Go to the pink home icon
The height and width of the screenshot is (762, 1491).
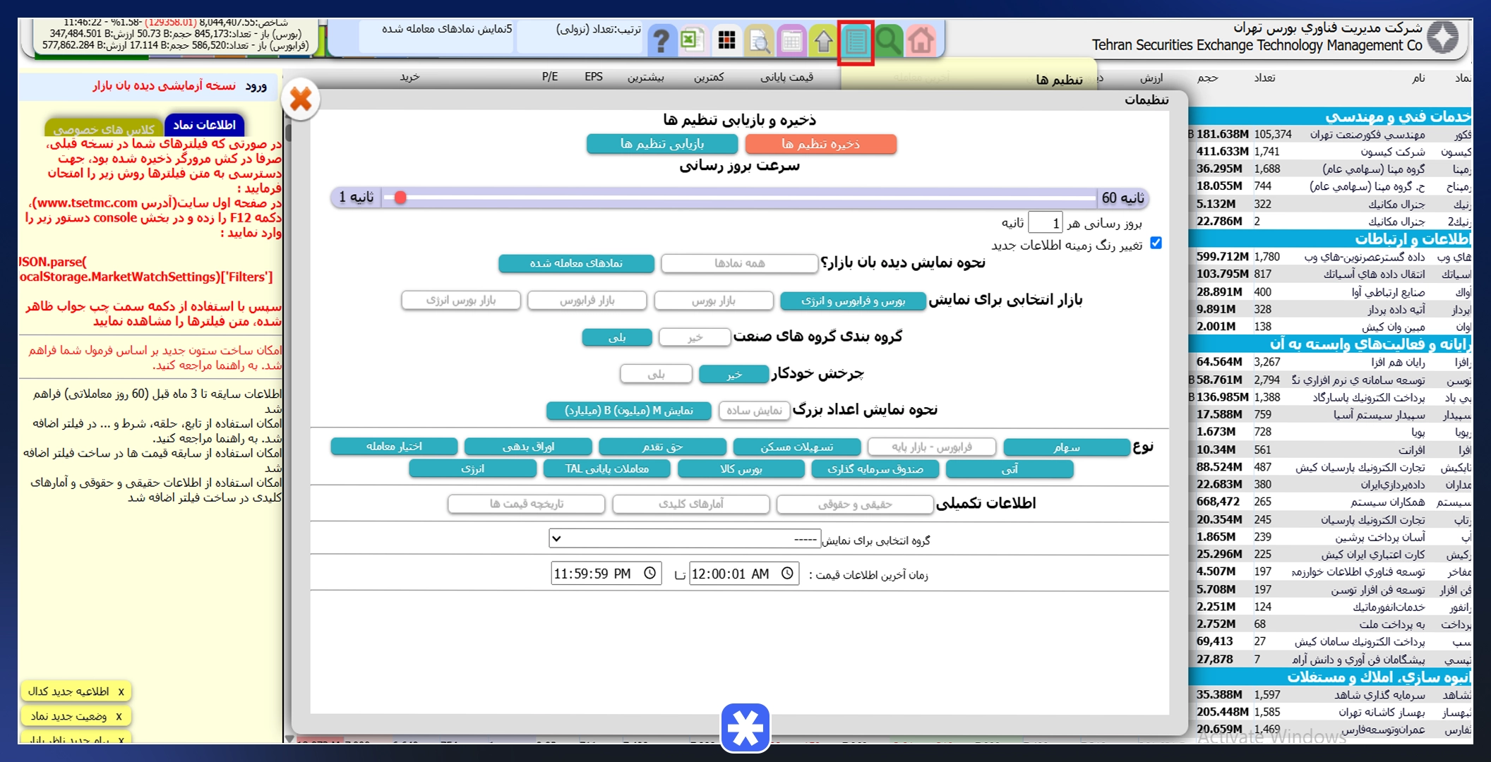(x=921, y=40)
